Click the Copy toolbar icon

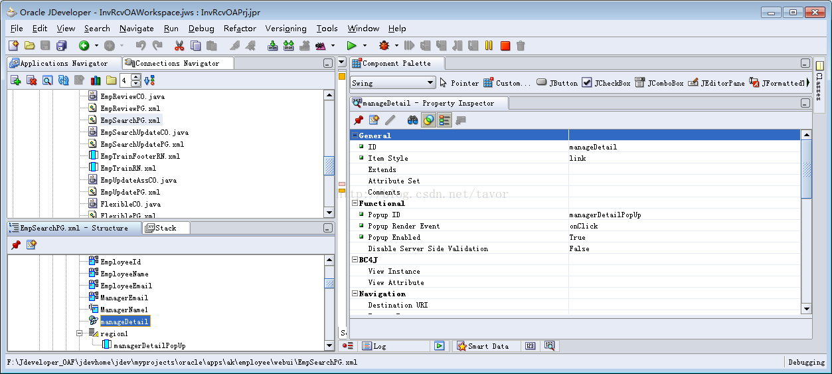pos(195,46)
